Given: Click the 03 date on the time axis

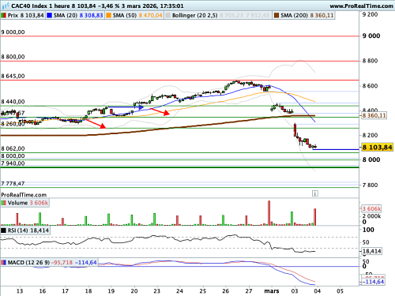Looking at the screenshot, I should click(295, 291).
